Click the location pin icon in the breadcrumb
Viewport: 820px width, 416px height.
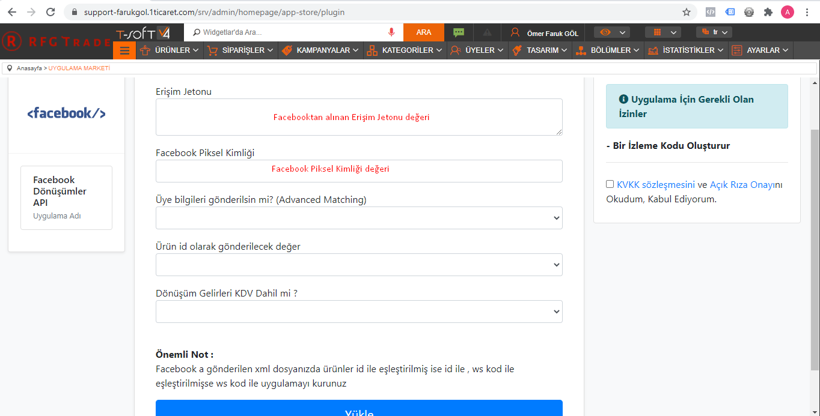(x=10, y=68)
